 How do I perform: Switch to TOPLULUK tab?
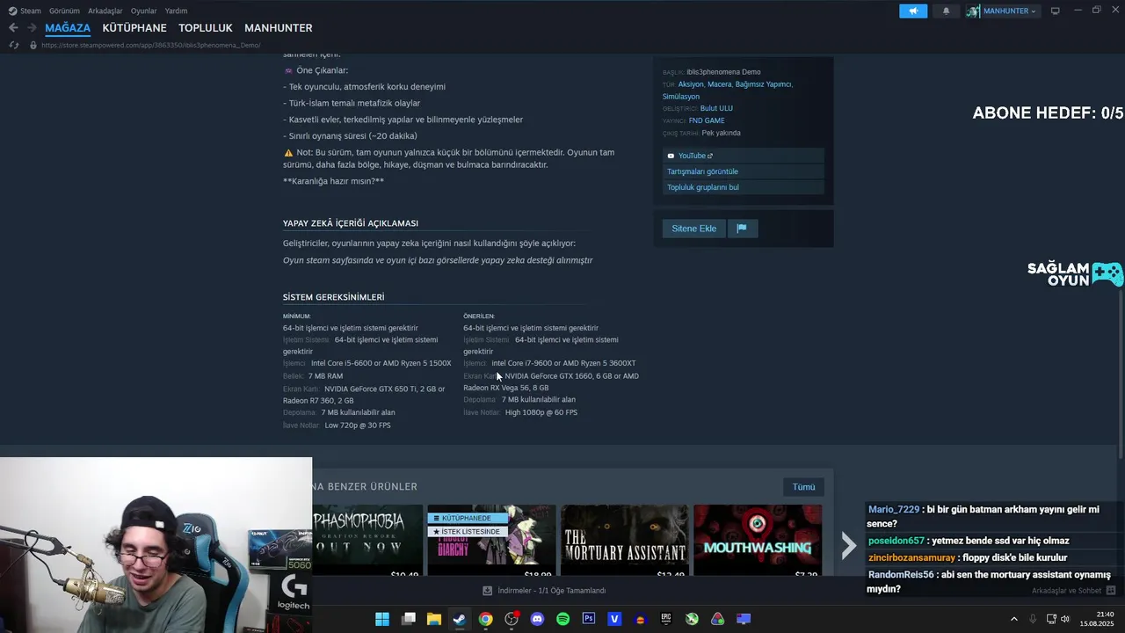206,28
